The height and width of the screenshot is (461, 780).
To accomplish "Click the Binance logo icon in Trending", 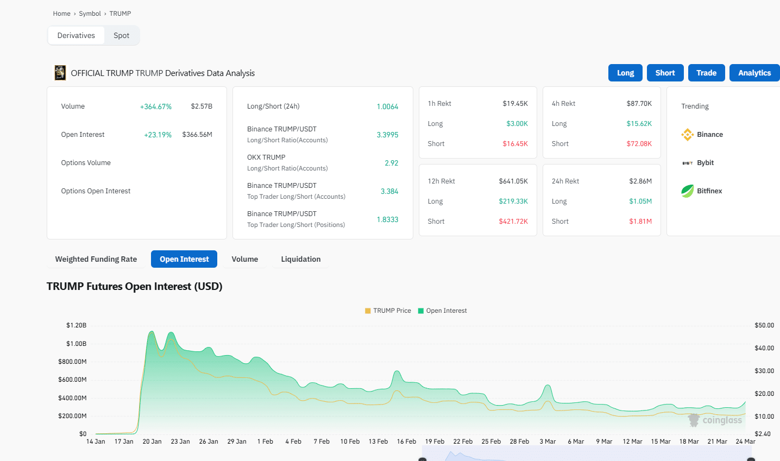I will pyautogui.click(x=688, y=135).
